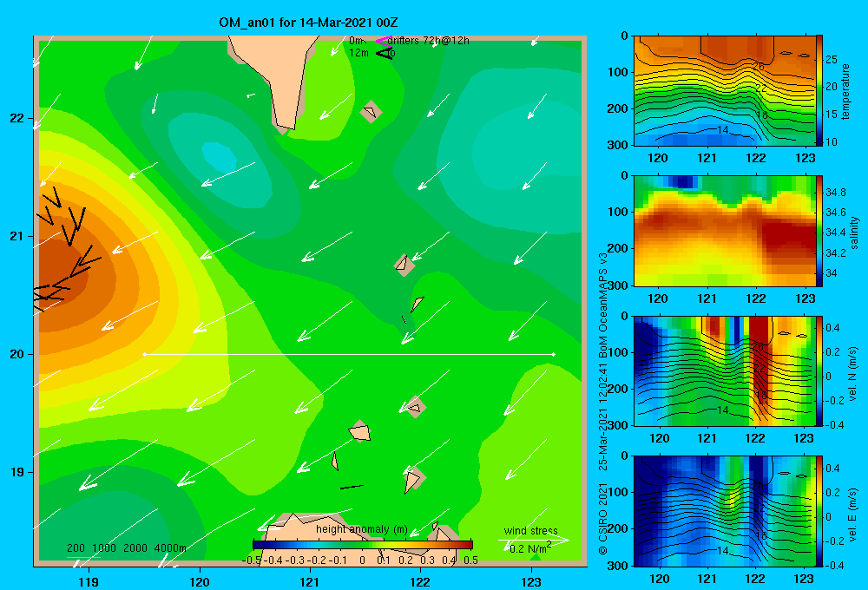Click the '34' tick on salinity color scale
The height and width of the screenshot is (590, 868).
[831, 273]
